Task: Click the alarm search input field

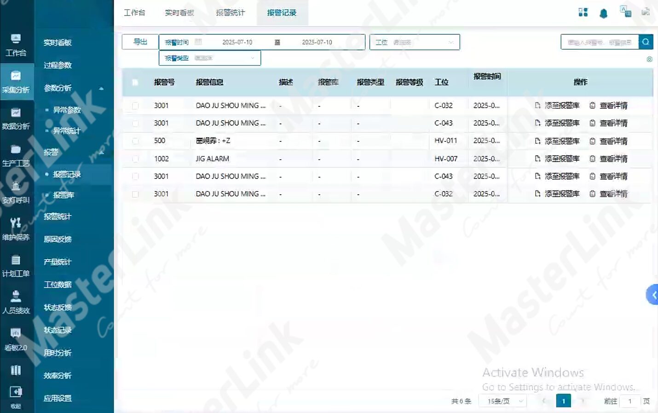Action: 600,42
